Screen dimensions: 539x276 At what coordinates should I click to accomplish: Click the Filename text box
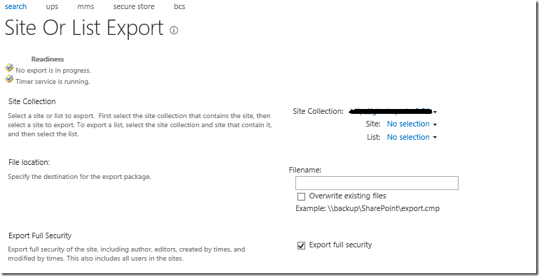377,183
